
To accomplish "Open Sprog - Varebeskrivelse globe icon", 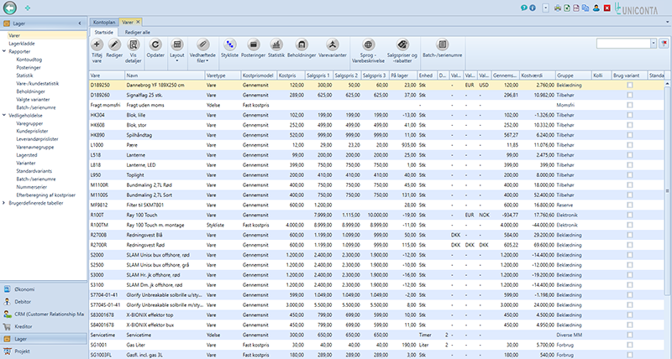I will coord(368,44).
